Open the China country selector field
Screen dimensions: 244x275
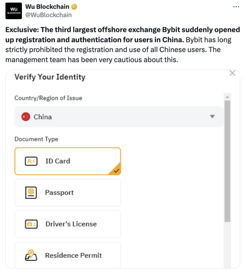click(x=119, y=117)
